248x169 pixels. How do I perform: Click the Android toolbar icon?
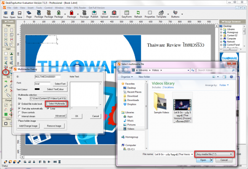pyautogui.click(x=114, y=14)
